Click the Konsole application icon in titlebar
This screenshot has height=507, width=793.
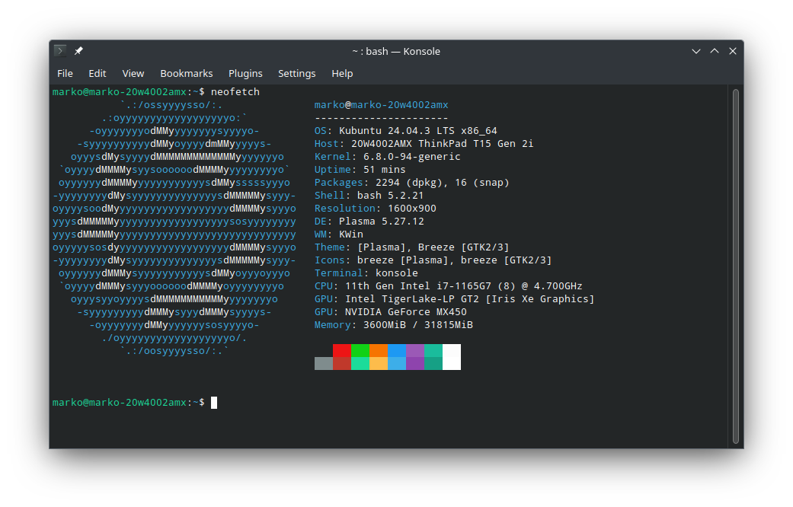[x=59, y=50]
